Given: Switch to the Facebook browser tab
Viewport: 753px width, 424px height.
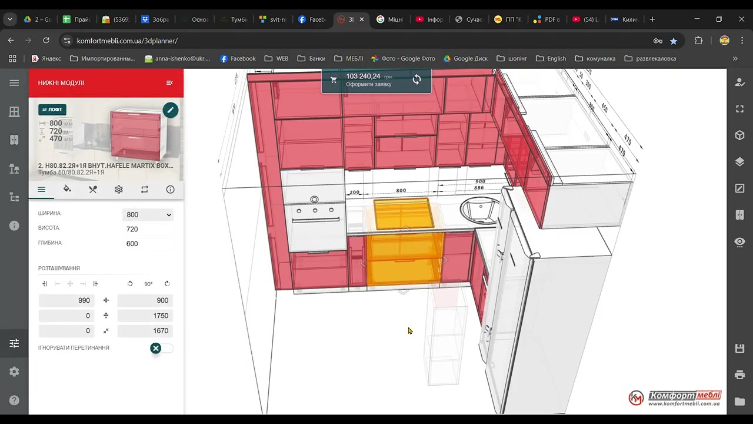Looking at the screenshot, I should coord(311,19).
